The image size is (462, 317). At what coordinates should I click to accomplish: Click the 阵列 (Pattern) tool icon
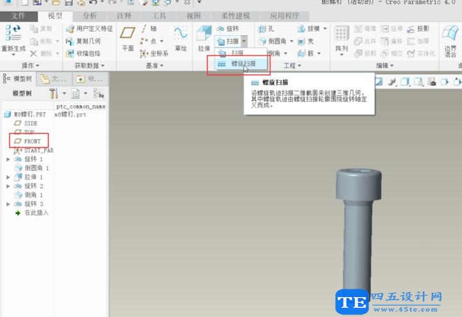click(342, 37)
